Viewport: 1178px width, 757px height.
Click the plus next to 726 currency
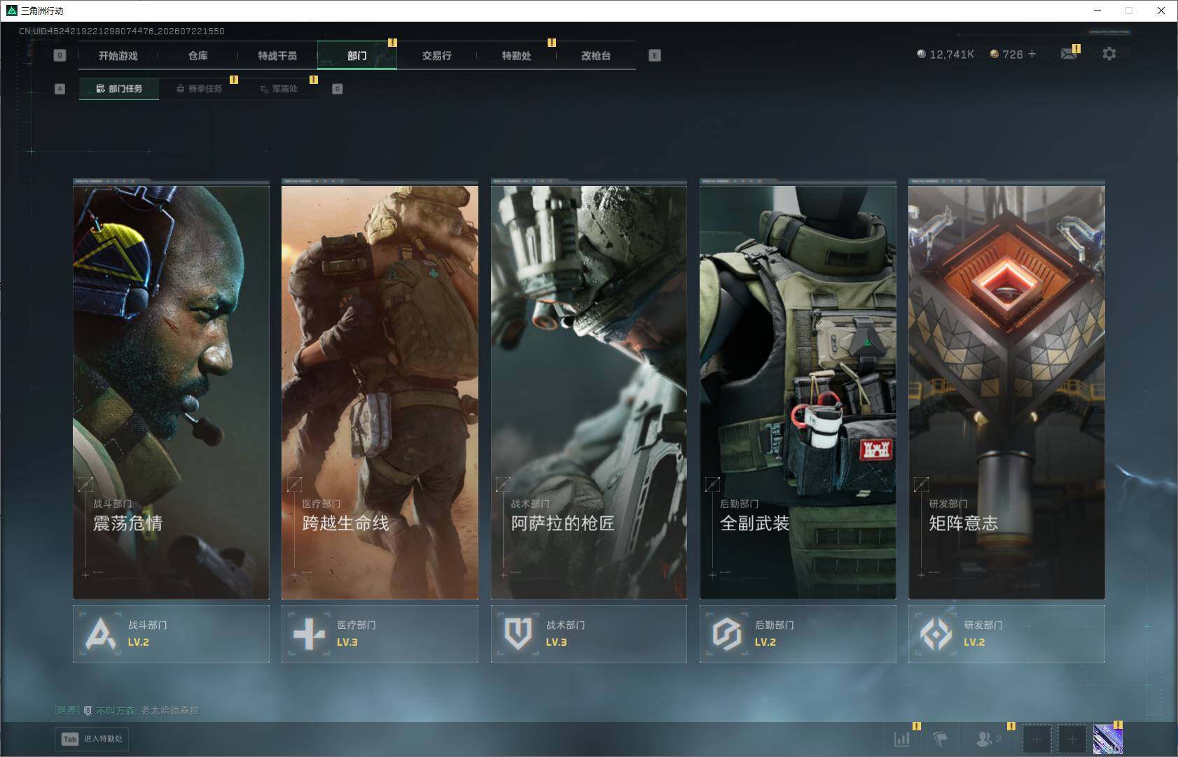tap(1032, 54)
